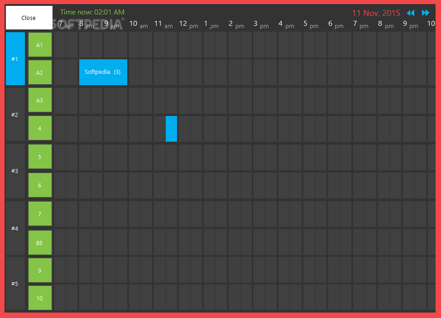Select the #2 group block
The image size is (441, 318).
pos(15,114)
